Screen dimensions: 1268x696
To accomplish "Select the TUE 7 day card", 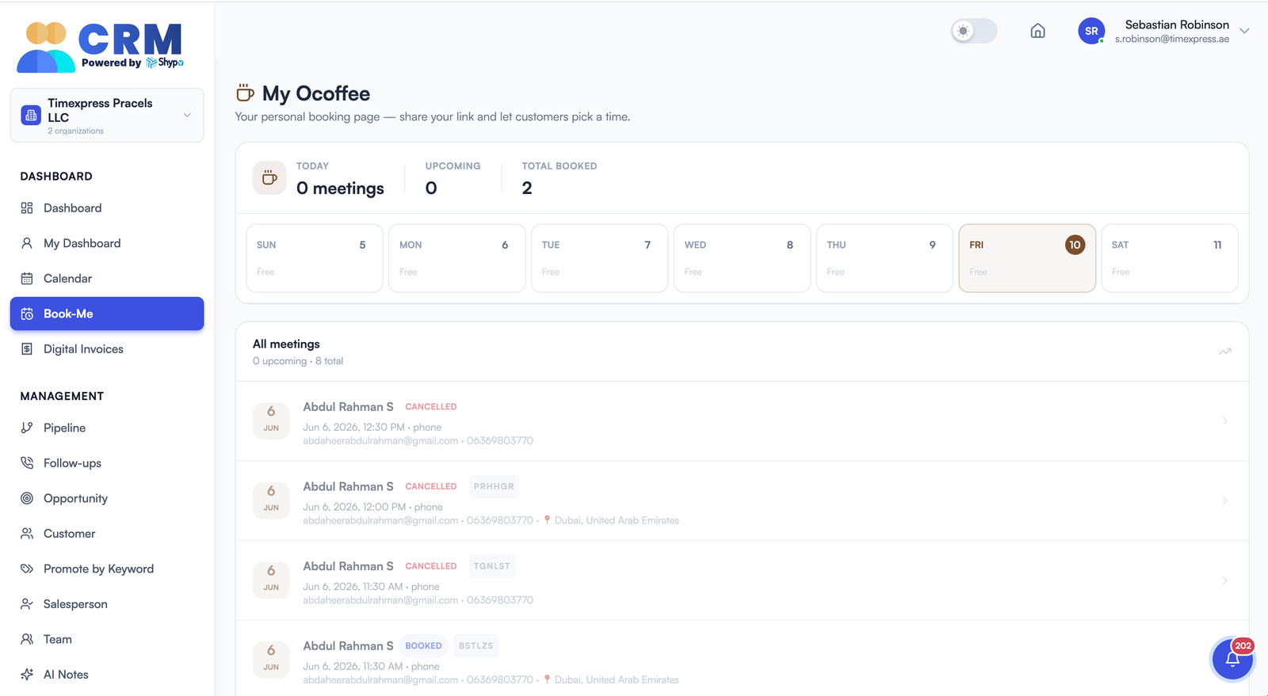I will (599, 258).
